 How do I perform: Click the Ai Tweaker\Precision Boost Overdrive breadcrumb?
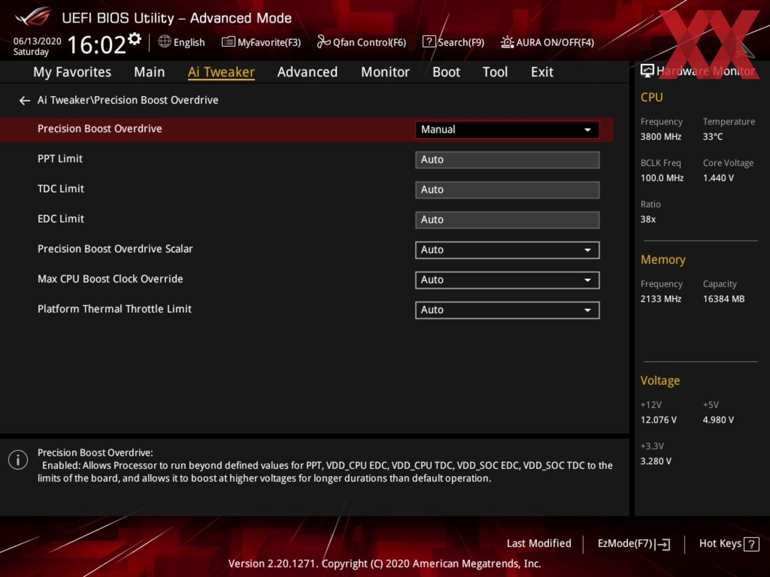tap(128, 100)
